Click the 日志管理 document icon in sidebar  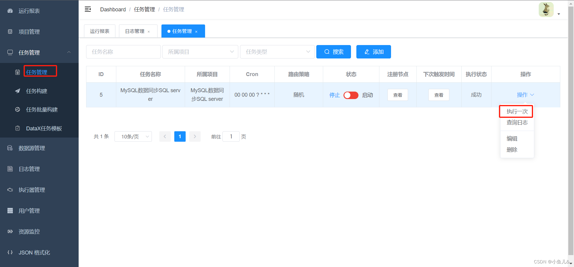pos(10,169)
